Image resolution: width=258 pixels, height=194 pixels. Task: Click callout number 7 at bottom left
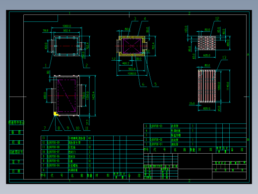45,128
